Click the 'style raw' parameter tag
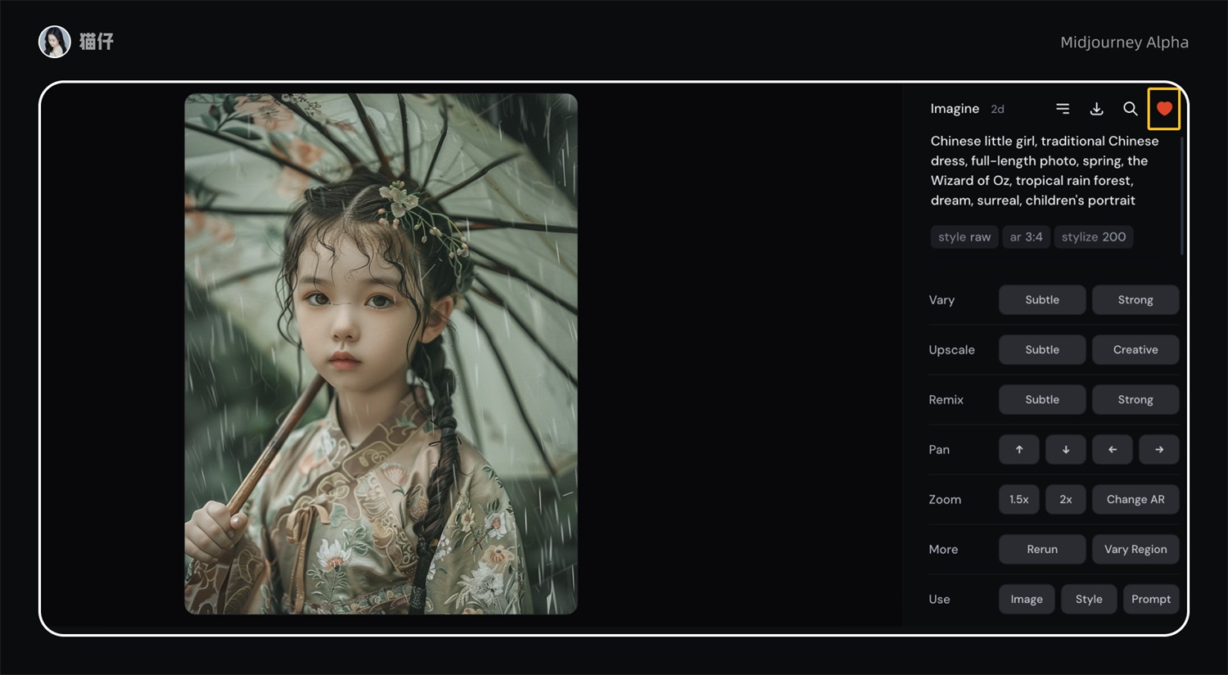 [964, 236]
